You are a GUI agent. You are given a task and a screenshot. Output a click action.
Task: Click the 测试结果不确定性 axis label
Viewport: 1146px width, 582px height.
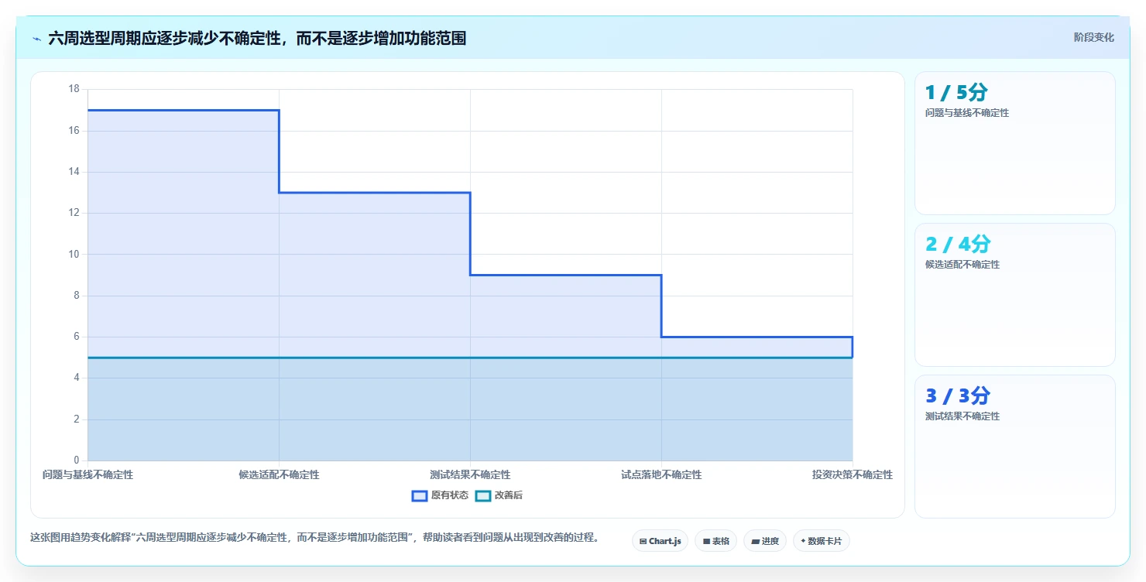470,474
